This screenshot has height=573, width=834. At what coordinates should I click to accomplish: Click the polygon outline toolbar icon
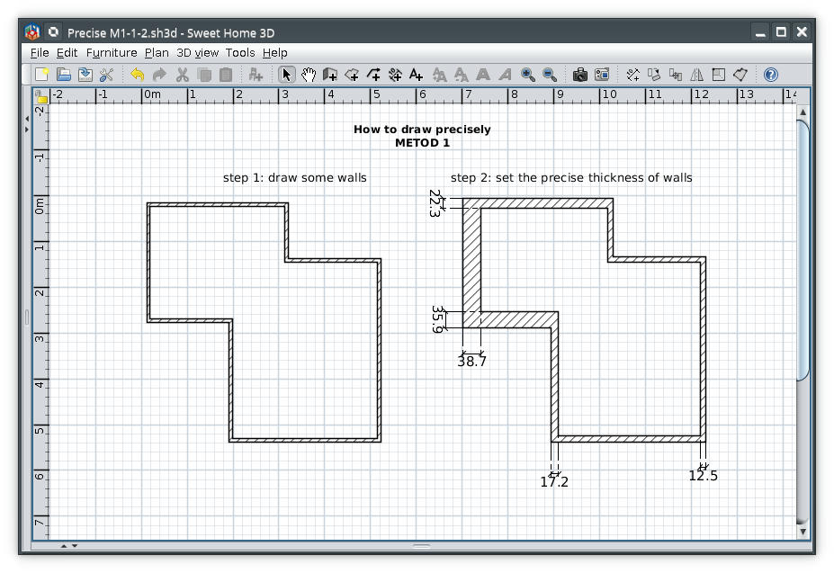(740, 75)
